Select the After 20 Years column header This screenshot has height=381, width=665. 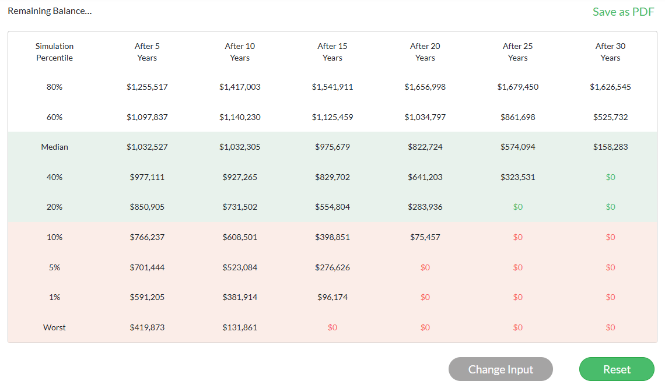point(425,52)
